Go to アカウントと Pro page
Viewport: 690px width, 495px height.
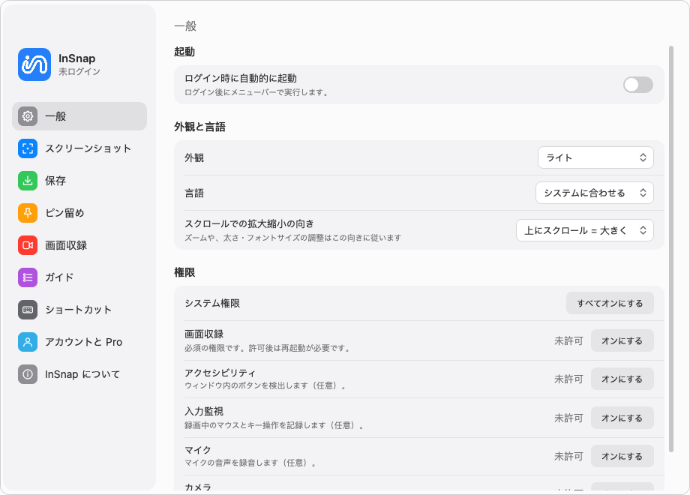[79, 342]
